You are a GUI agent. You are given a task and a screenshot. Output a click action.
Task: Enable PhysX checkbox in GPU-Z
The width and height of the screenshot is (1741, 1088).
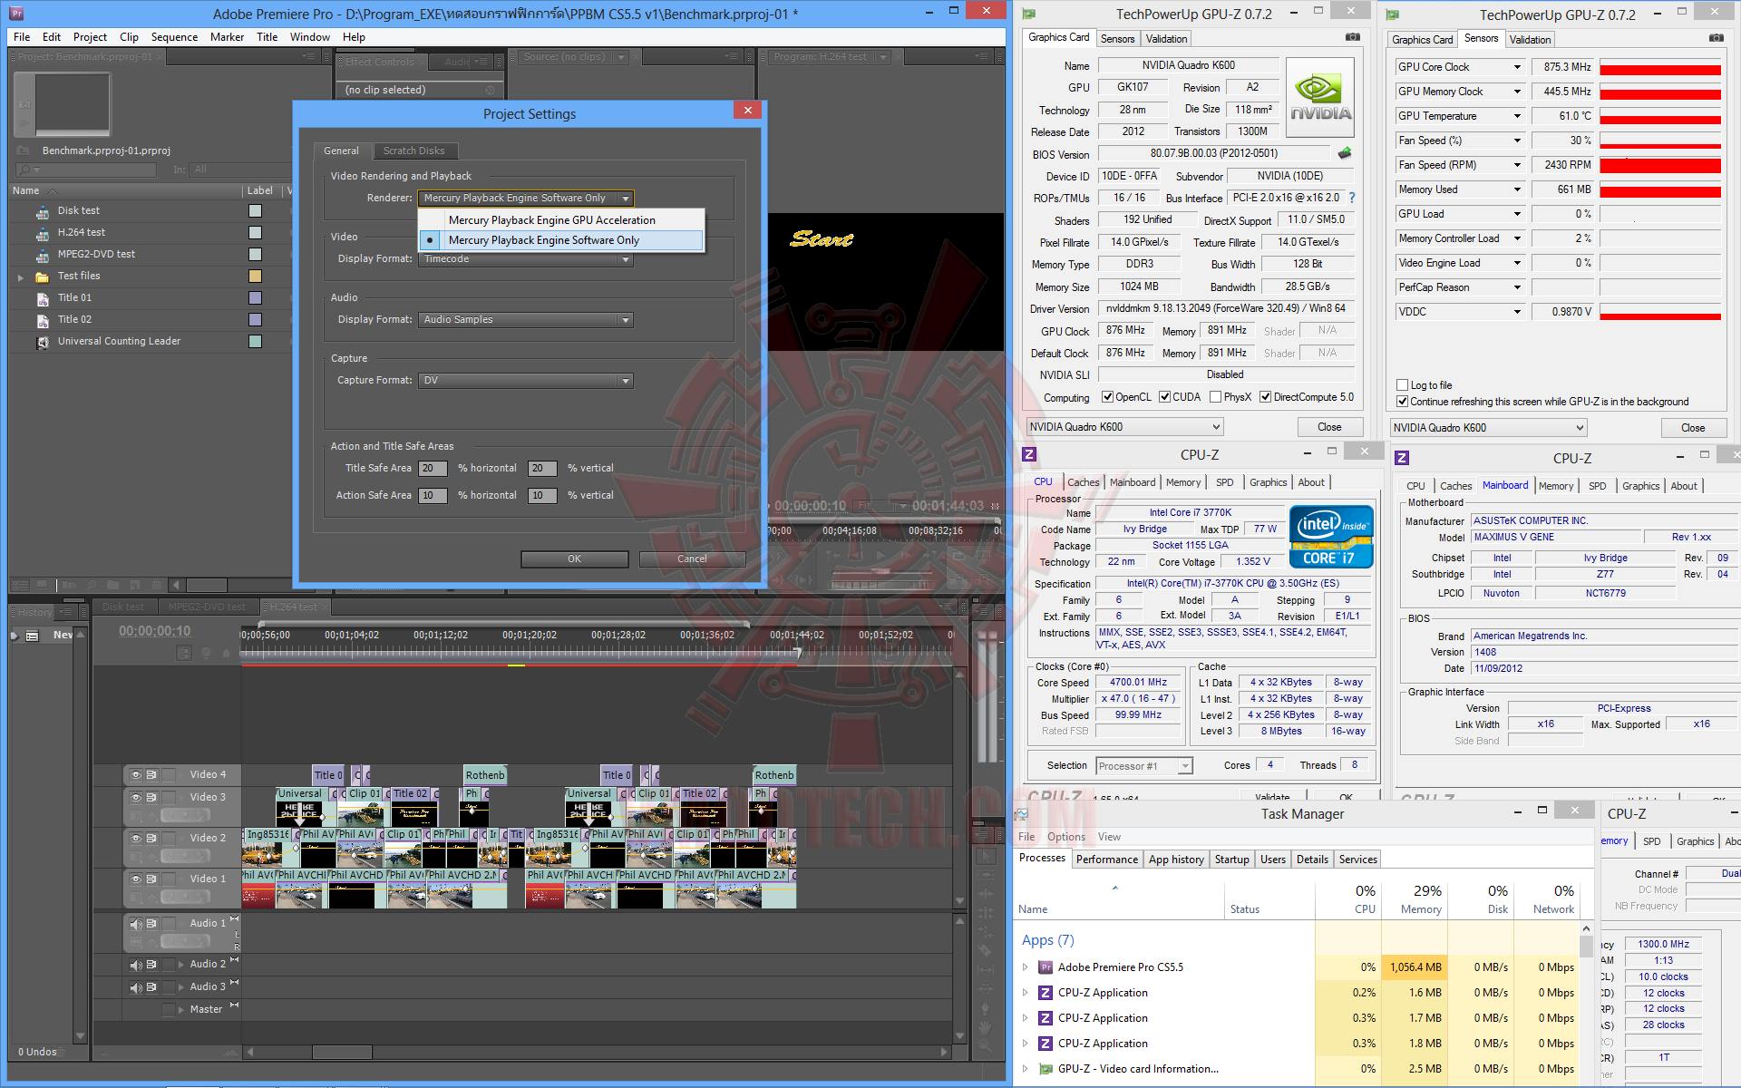(1215, 397)
